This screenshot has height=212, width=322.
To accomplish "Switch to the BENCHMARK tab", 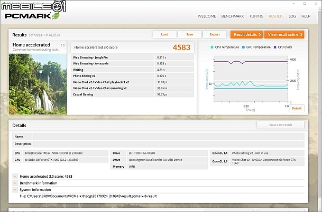I will [233, 16].
